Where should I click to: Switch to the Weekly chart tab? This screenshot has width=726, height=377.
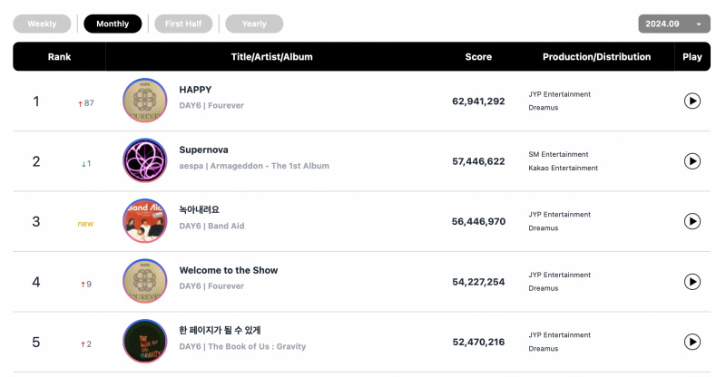coord(42,24)
